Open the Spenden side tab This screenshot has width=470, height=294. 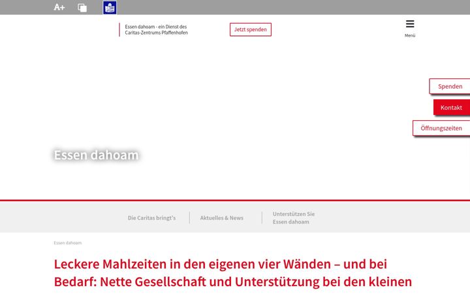click(x=450, y=86)
